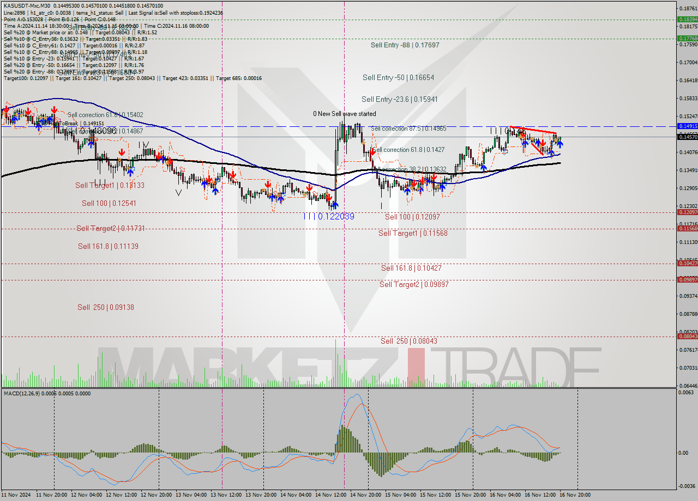The height and width of the screenshot is (501, 698).
Task: Click the KASUSDT-Mxc,M30 chart title
Action: click(83, 5)
